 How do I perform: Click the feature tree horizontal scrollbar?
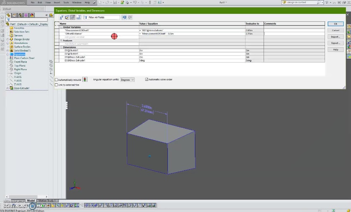pyautogui.click(x=26, y=197)
